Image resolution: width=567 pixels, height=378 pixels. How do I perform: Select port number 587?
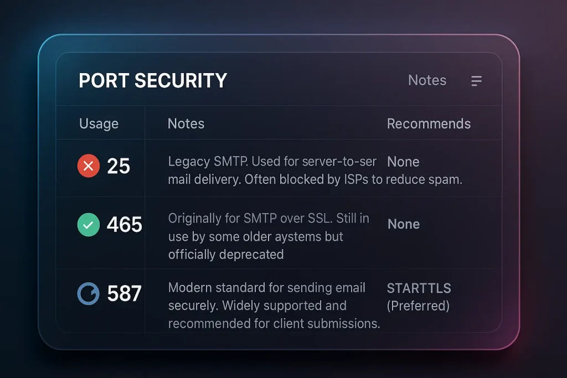[x=124, y=293]
